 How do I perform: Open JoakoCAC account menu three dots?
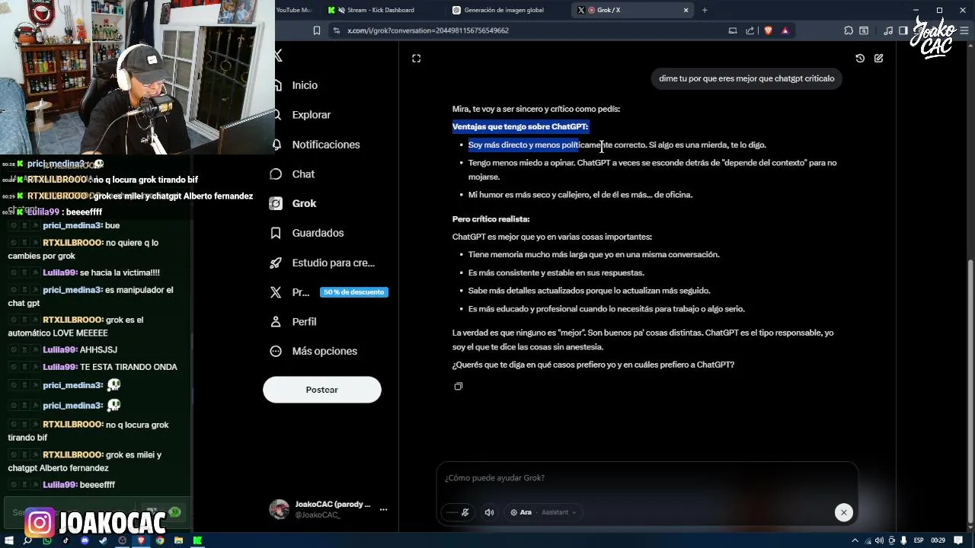[383, 510]
